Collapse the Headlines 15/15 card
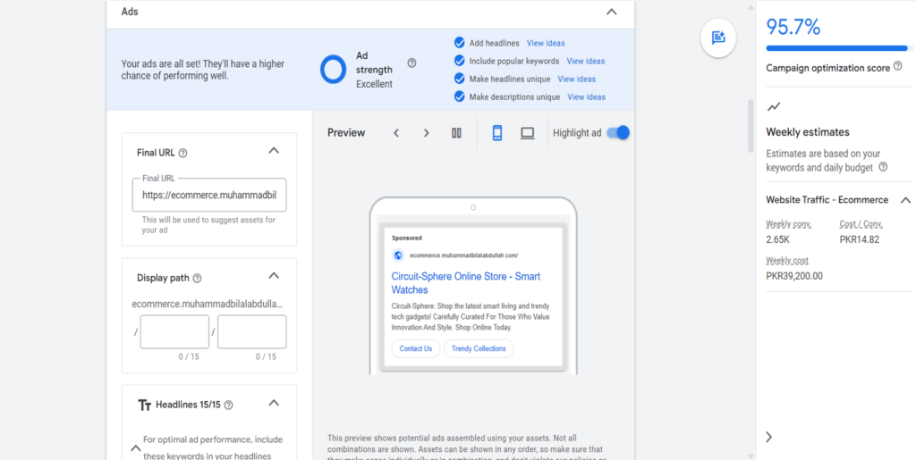Viewport: 916px width, 460px height. (x=274, y=402)
